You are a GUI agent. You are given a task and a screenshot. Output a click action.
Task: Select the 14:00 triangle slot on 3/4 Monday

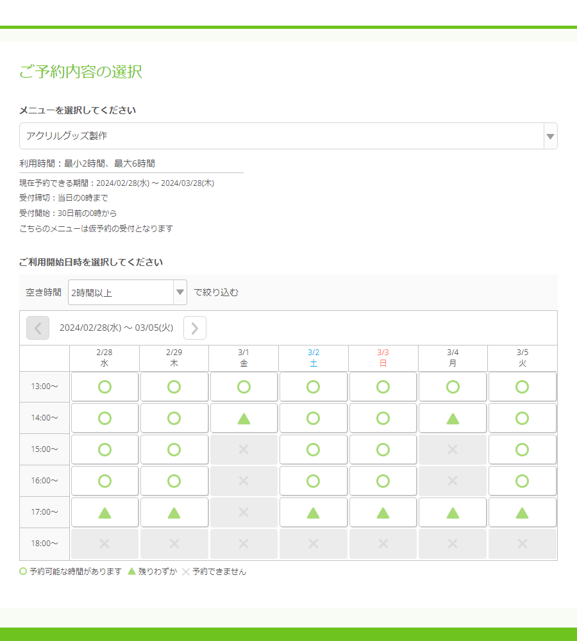point(453,419)
